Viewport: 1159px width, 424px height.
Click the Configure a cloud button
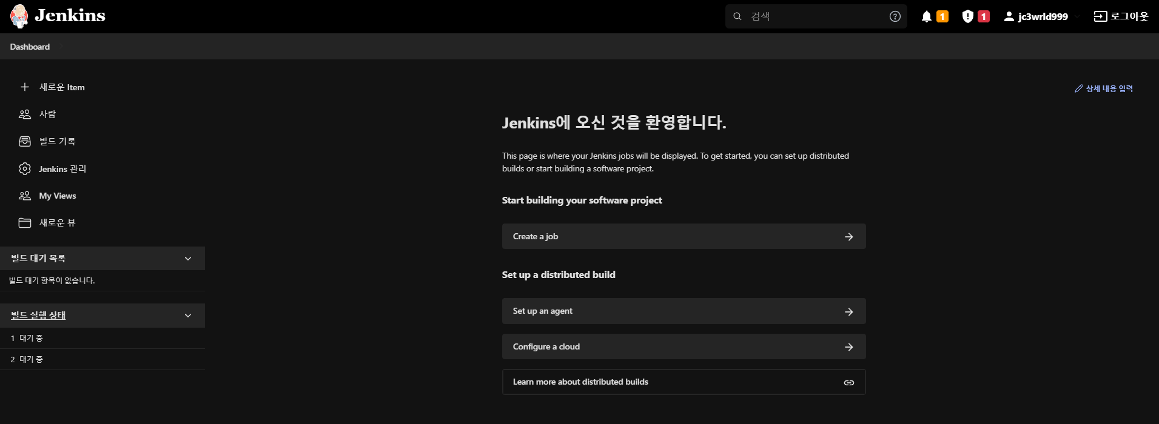(684, 346)
